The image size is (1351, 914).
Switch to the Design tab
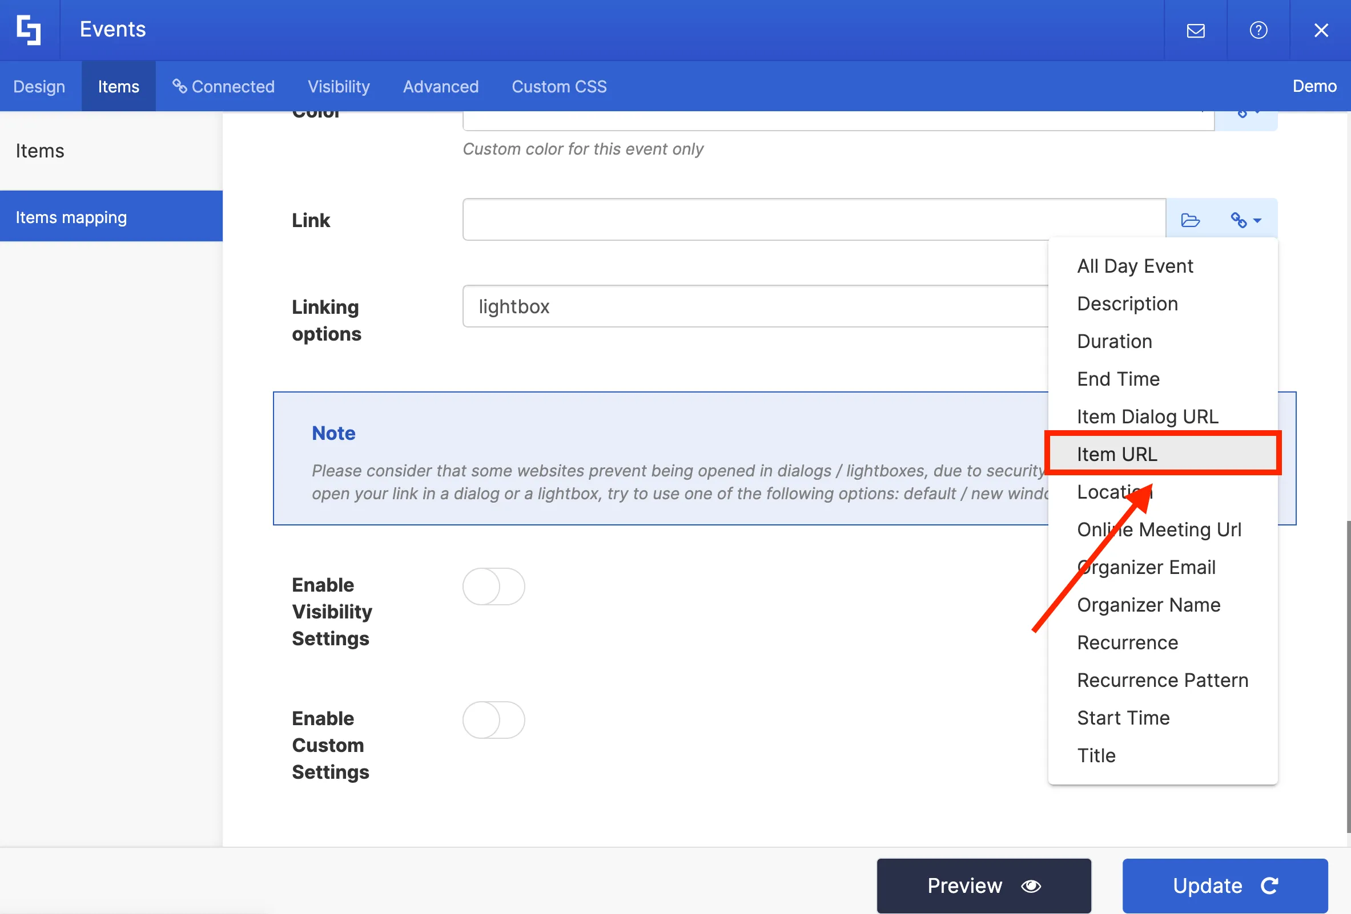(39, 86)
